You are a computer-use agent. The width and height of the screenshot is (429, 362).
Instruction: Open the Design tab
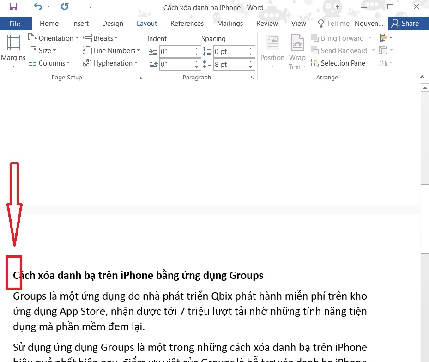(x=113, y=24)
